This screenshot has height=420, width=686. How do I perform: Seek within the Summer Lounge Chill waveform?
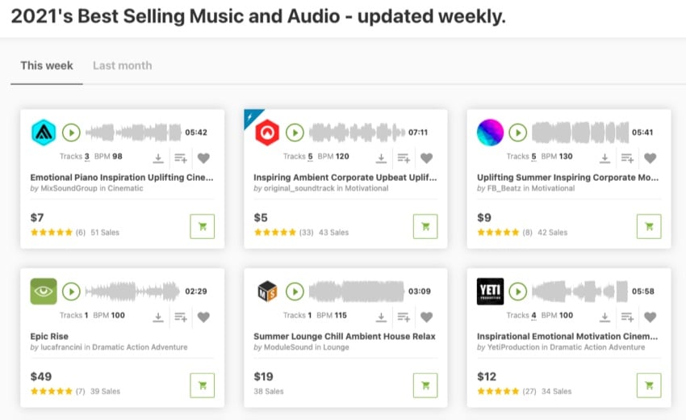(x=355, y=291)
